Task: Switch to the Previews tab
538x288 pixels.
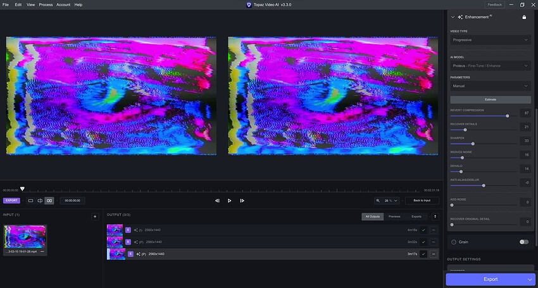Action: [394, 216]
